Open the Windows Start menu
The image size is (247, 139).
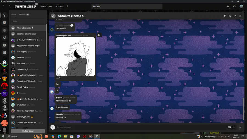[3, 136]
